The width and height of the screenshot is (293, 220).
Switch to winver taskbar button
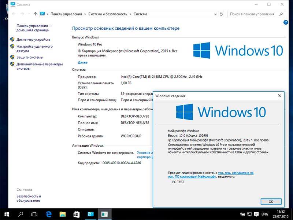click(105, 214)
